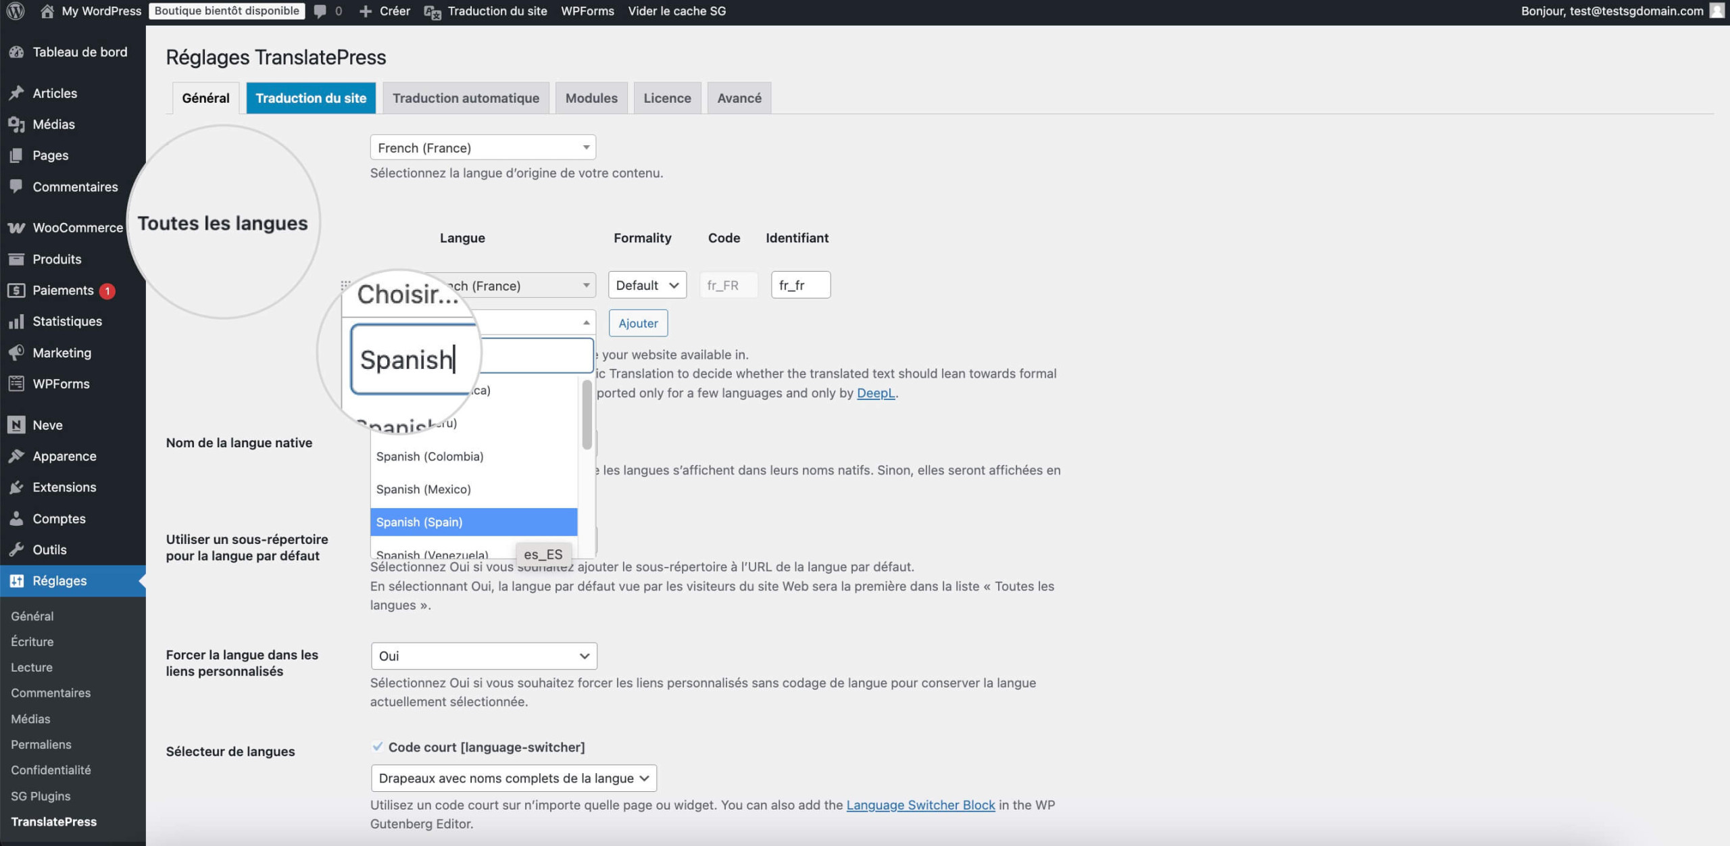Click the Apparence paintbrush icon
Viewport: 1730px width, 846px height.
17,456
